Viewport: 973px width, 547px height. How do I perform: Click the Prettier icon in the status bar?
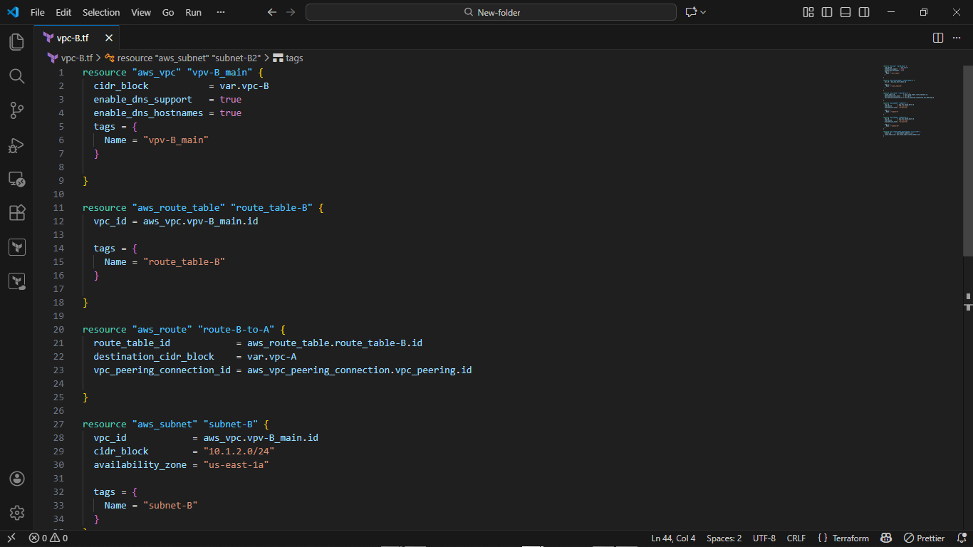924,538
